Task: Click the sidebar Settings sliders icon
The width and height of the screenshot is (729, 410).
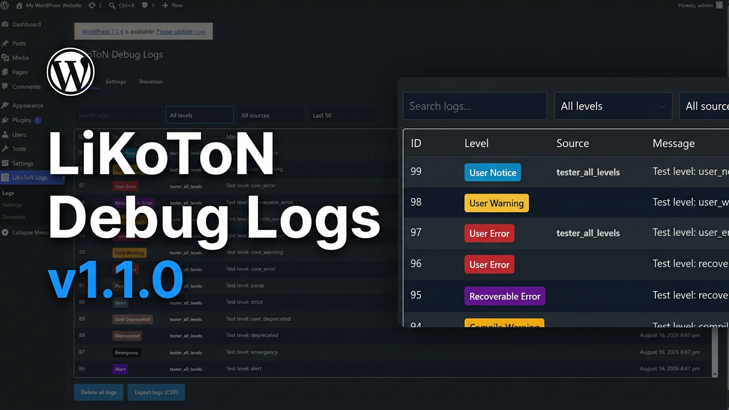Action: [5, 163]
